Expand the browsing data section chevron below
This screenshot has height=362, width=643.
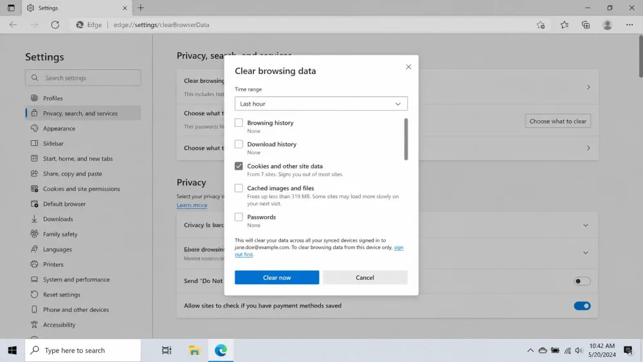pyautogui.click(x=586, y=253)
